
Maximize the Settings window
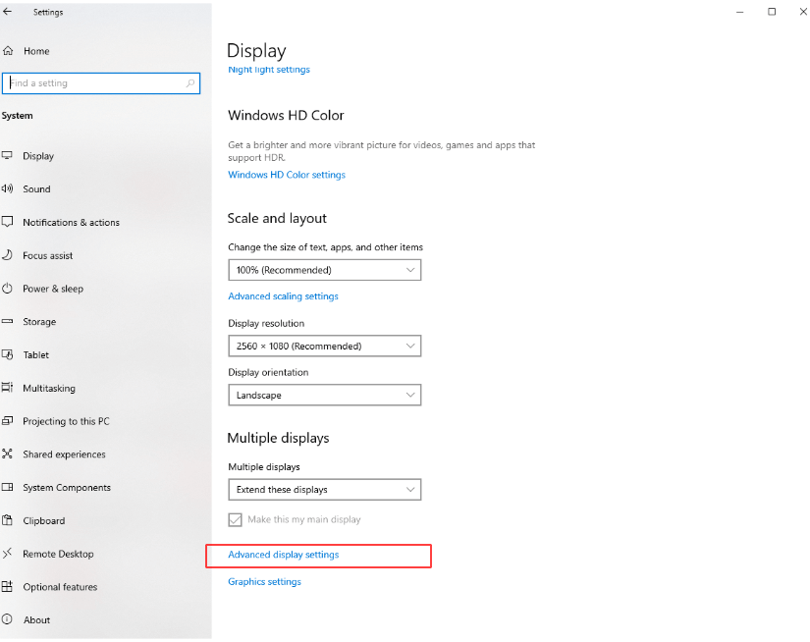click(x=772, y=12)
